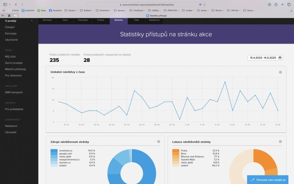The image size is (294, 184).
Task: Open SMS kampaně in the sidebar
Action: (x=14, y=92)
